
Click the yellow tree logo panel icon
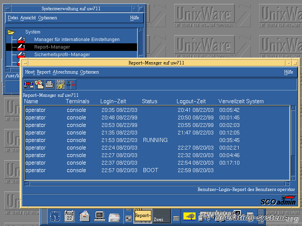coord(190,216)
